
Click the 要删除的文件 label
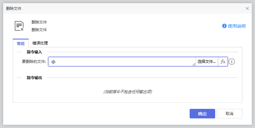(x=34, y=62)
